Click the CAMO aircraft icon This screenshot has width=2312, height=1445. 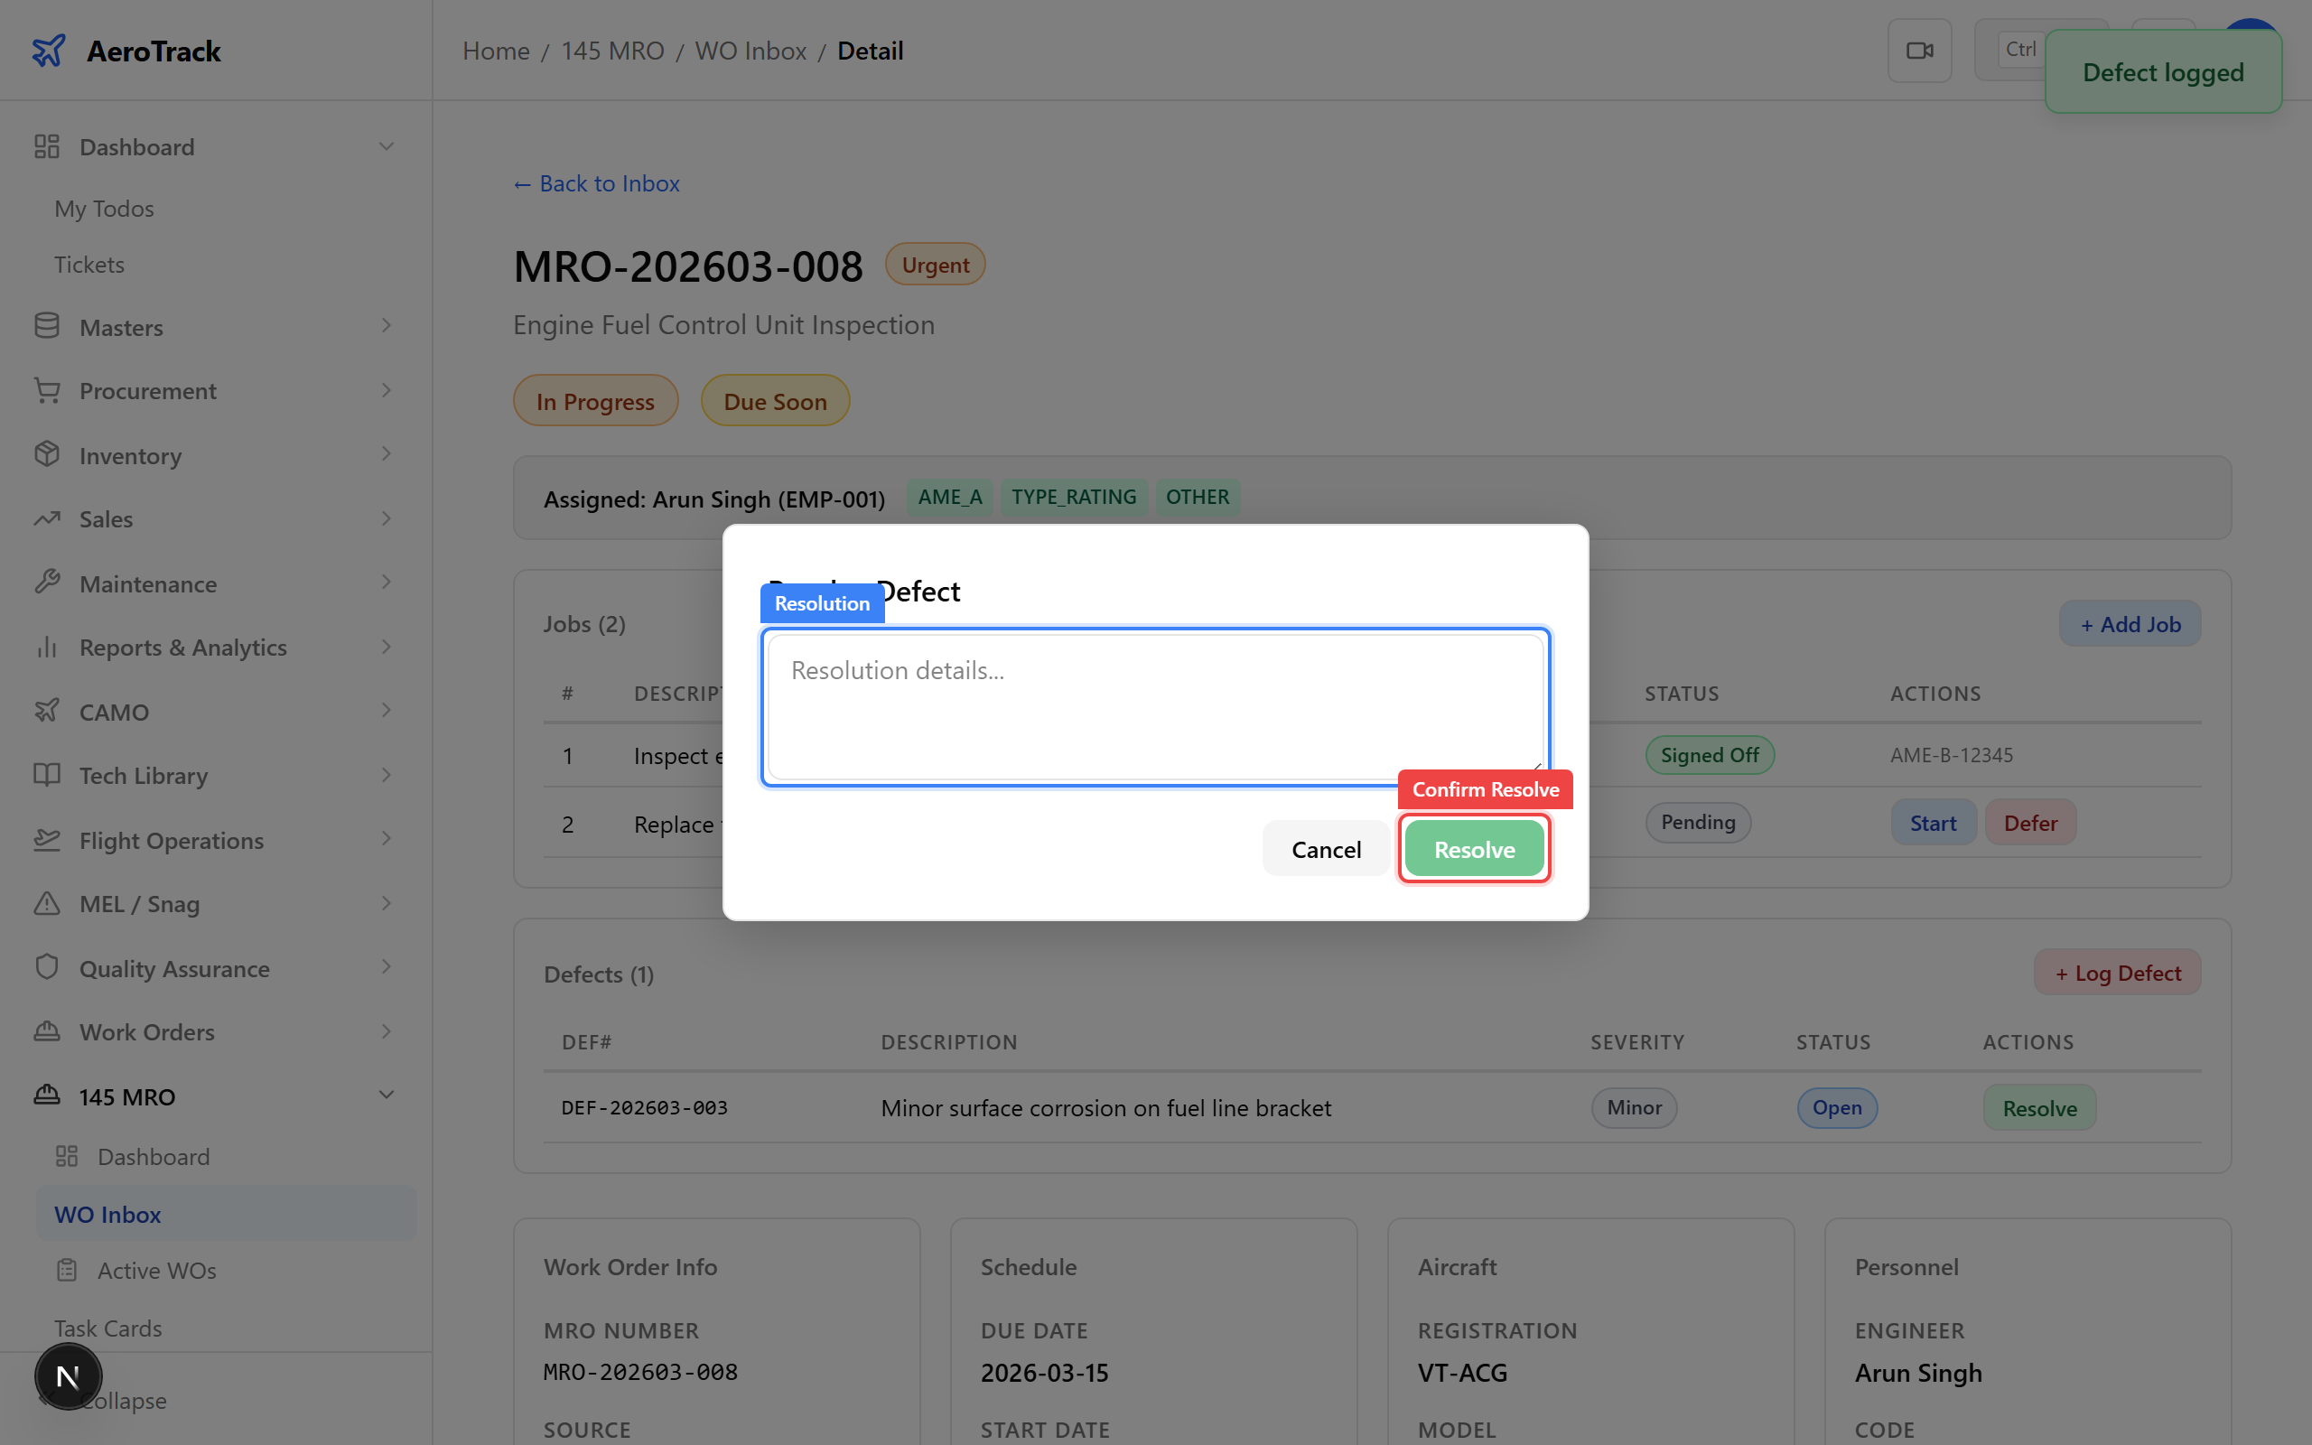pyautogui.click(x=47, y=710)
